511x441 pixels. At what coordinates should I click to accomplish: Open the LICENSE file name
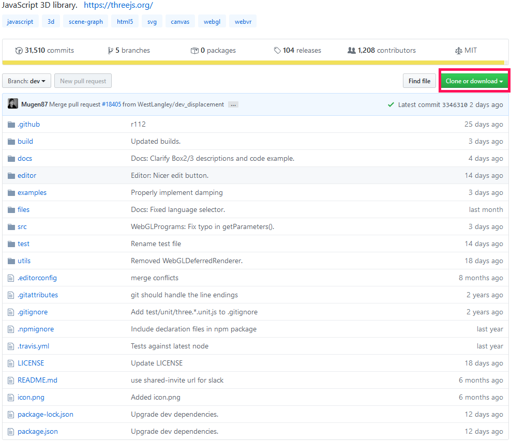31,363
